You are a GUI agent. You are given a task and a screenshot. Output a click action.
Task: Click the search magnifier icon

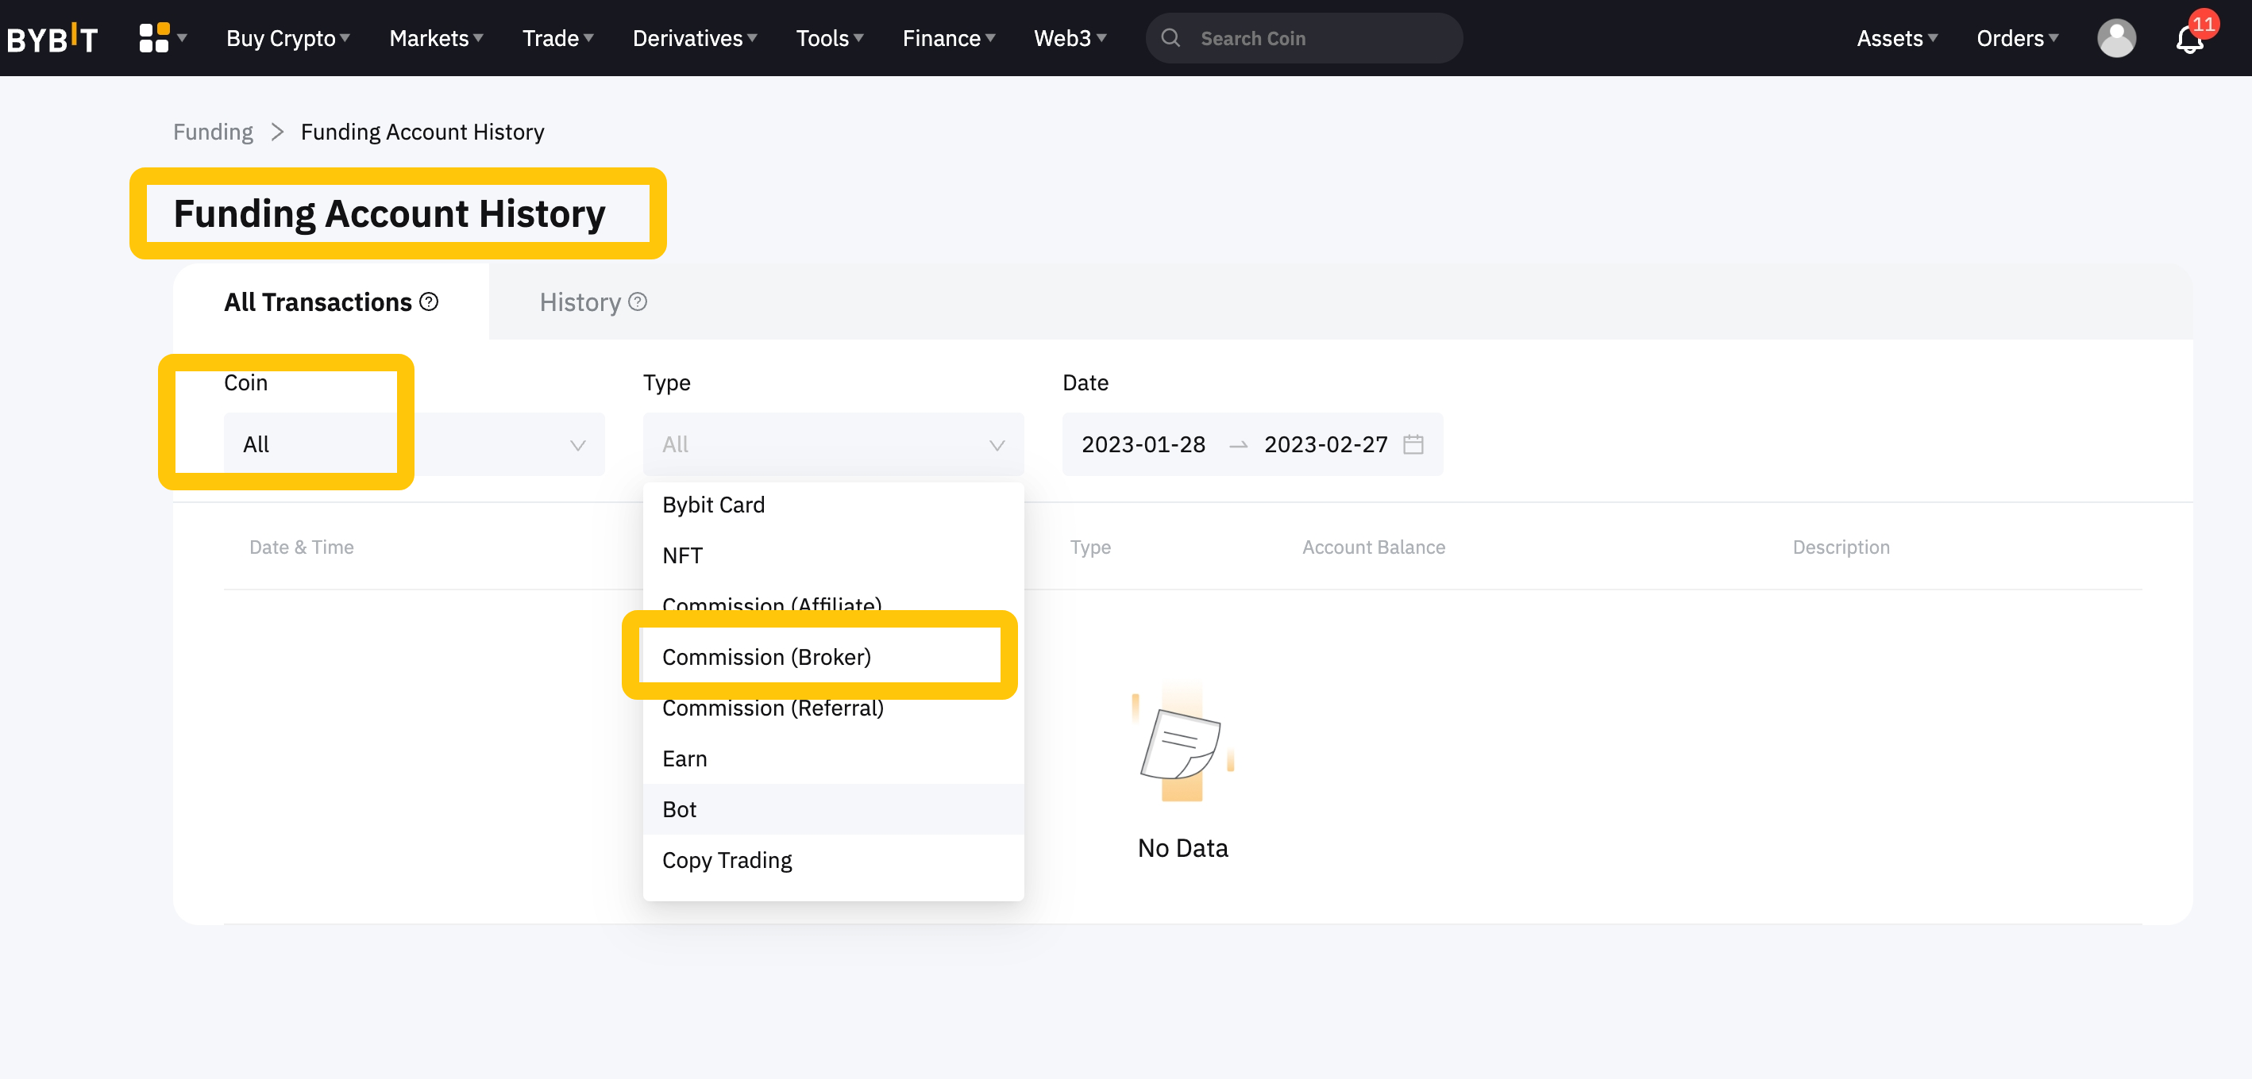1170,38
